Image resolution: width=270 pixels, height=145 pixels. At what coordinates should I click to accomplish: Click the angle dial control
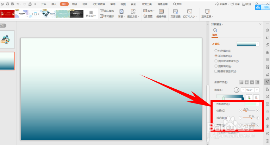tap(237, 90)
